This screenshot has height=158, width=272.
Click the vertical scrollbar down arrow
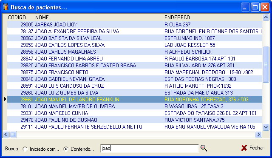[266, 127]
